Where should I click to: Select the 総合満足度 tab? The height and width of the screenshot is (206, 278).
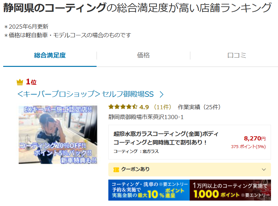tap(50, 55)
